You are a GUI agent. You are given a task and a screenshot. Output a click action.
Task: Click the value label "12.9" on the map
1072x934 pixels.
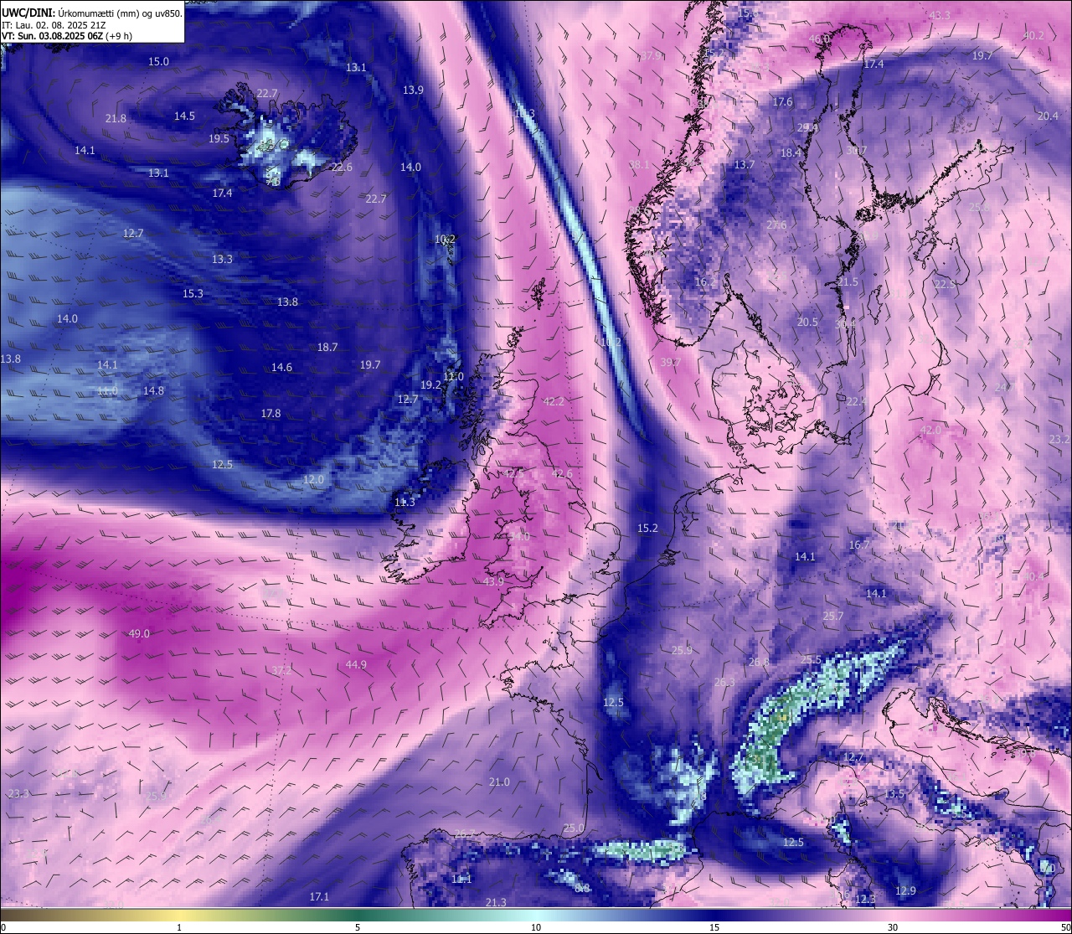905,891
